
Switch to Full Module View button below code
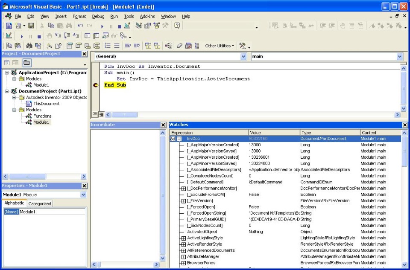point(101,114)
